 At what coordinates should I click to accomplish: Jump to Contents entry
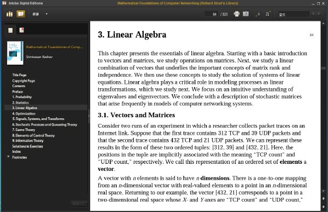(x=19, y=86)
